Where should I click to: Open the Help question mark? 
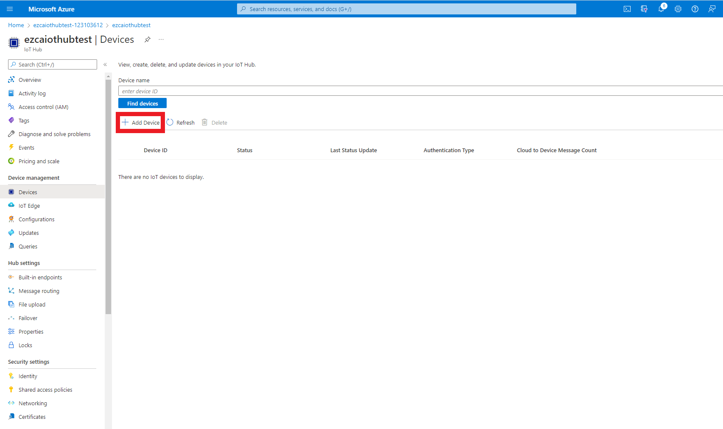coord(695,9)
